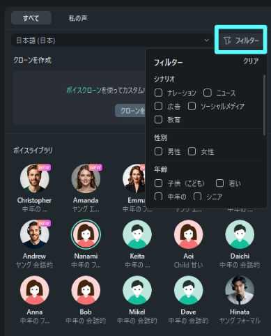
Task: Choose the Dave voice avatar
Action: [x=189, y=290]
